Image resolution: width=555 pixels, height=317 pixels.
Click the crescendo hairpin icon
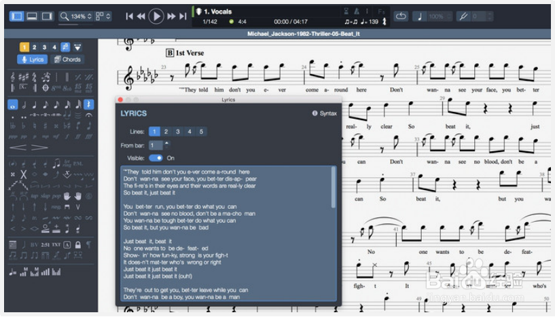[x=18, y=147]
